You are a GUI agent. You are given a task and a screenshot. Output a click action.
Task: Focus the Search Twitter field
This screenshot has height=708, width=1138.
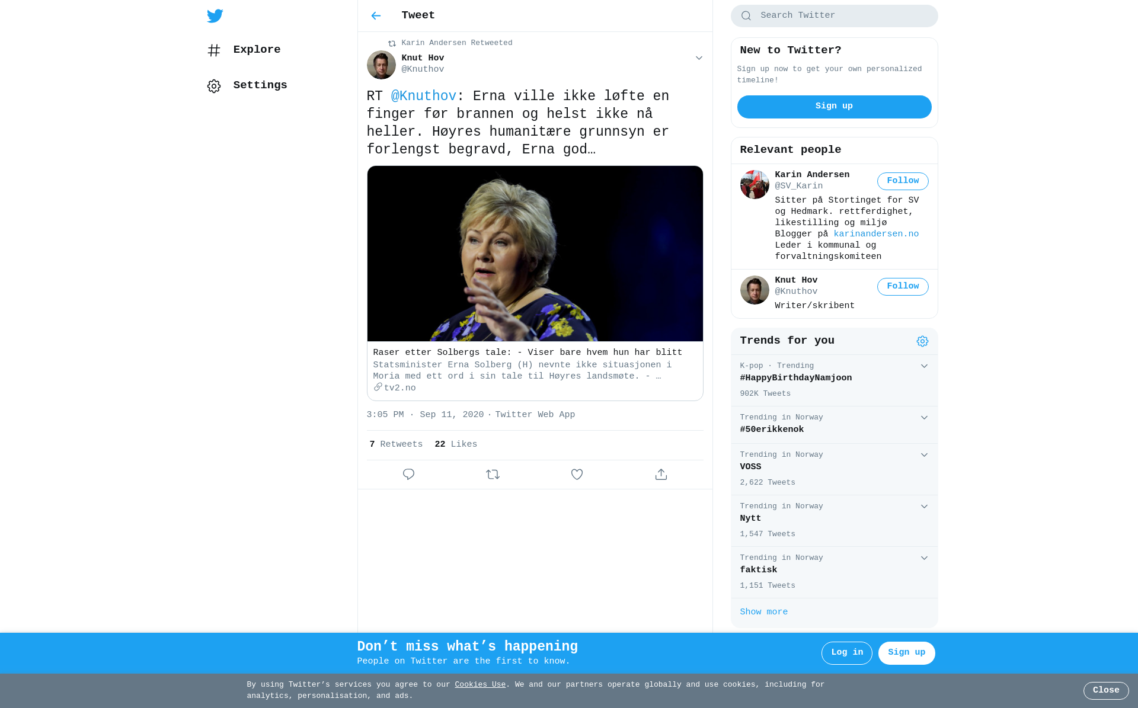[834, 16]
